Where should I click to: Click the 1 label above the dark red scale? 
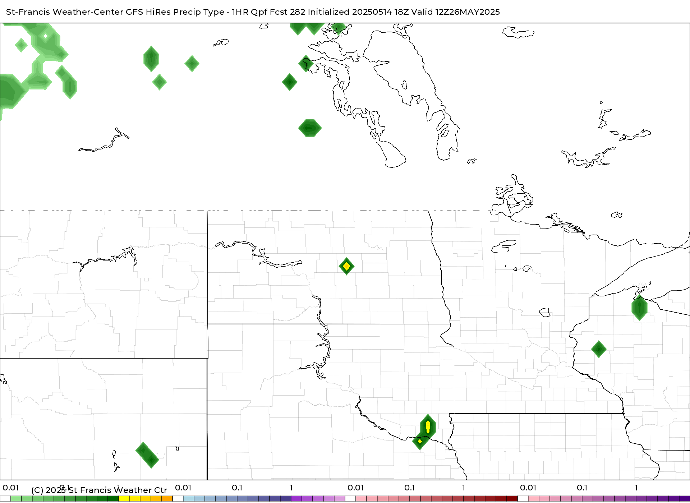point(464,488)
